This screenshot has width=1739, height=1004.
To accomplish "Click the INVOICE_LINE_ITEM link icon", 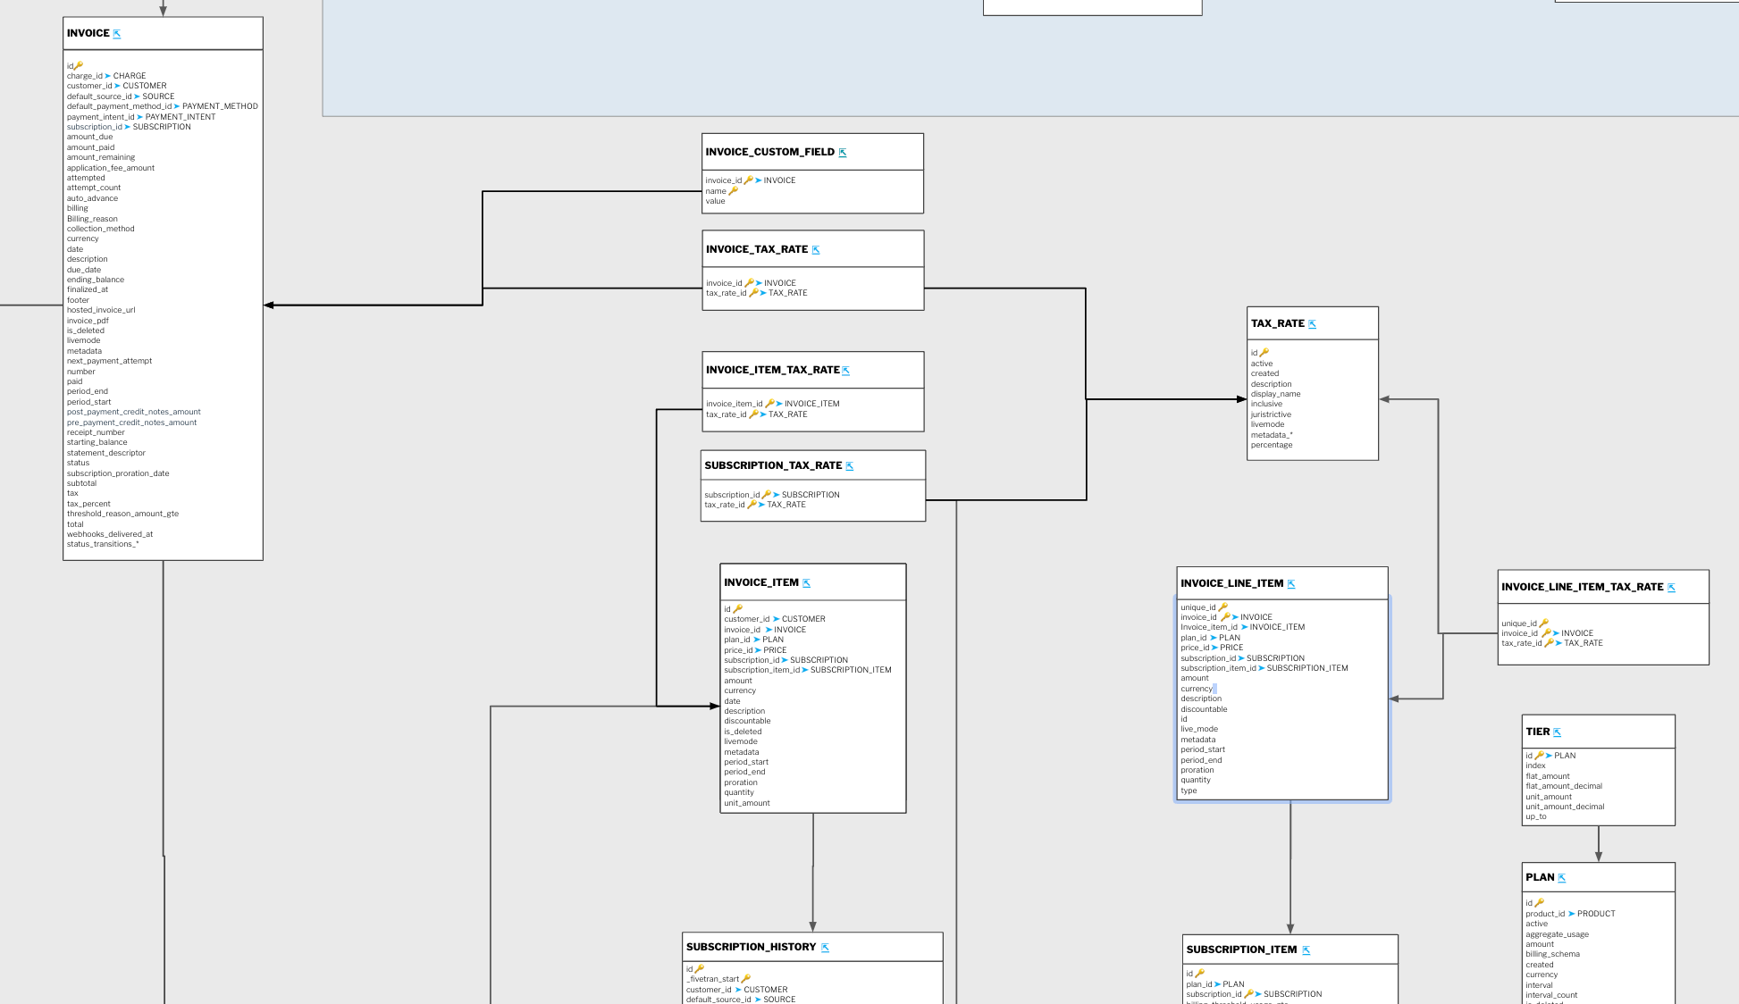I will [1290, 584].
